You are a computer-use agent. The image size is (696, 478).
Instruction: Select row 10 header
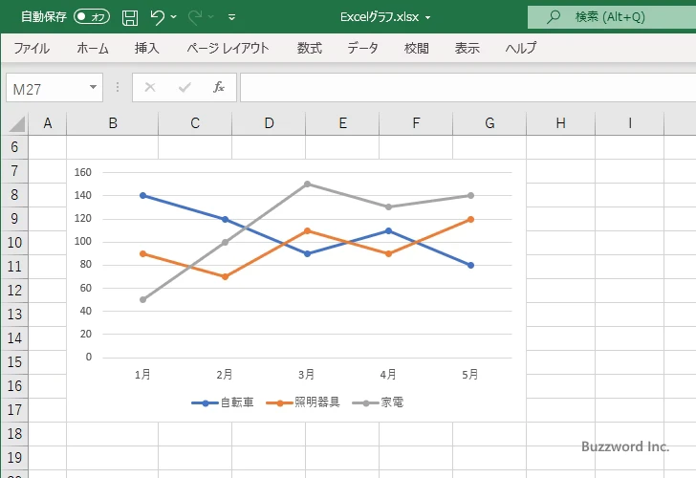pyautogui.click(x=14, y=242)
